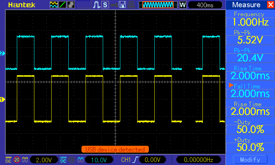
Task: Click the dual-waveform YT display icon
Action: [54, 5]
